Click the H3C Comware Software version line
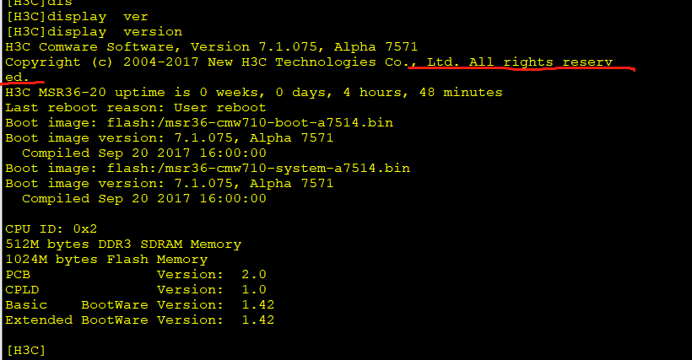 (x=211, y=46)
